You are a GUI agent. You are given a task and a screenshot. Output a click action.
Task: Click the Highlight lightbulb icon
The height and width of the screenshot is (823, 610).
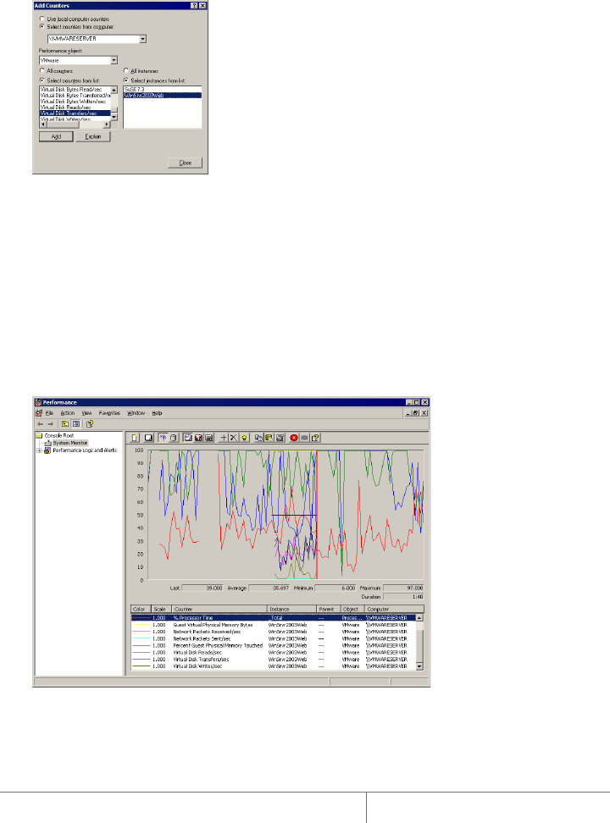coord(244,437)
